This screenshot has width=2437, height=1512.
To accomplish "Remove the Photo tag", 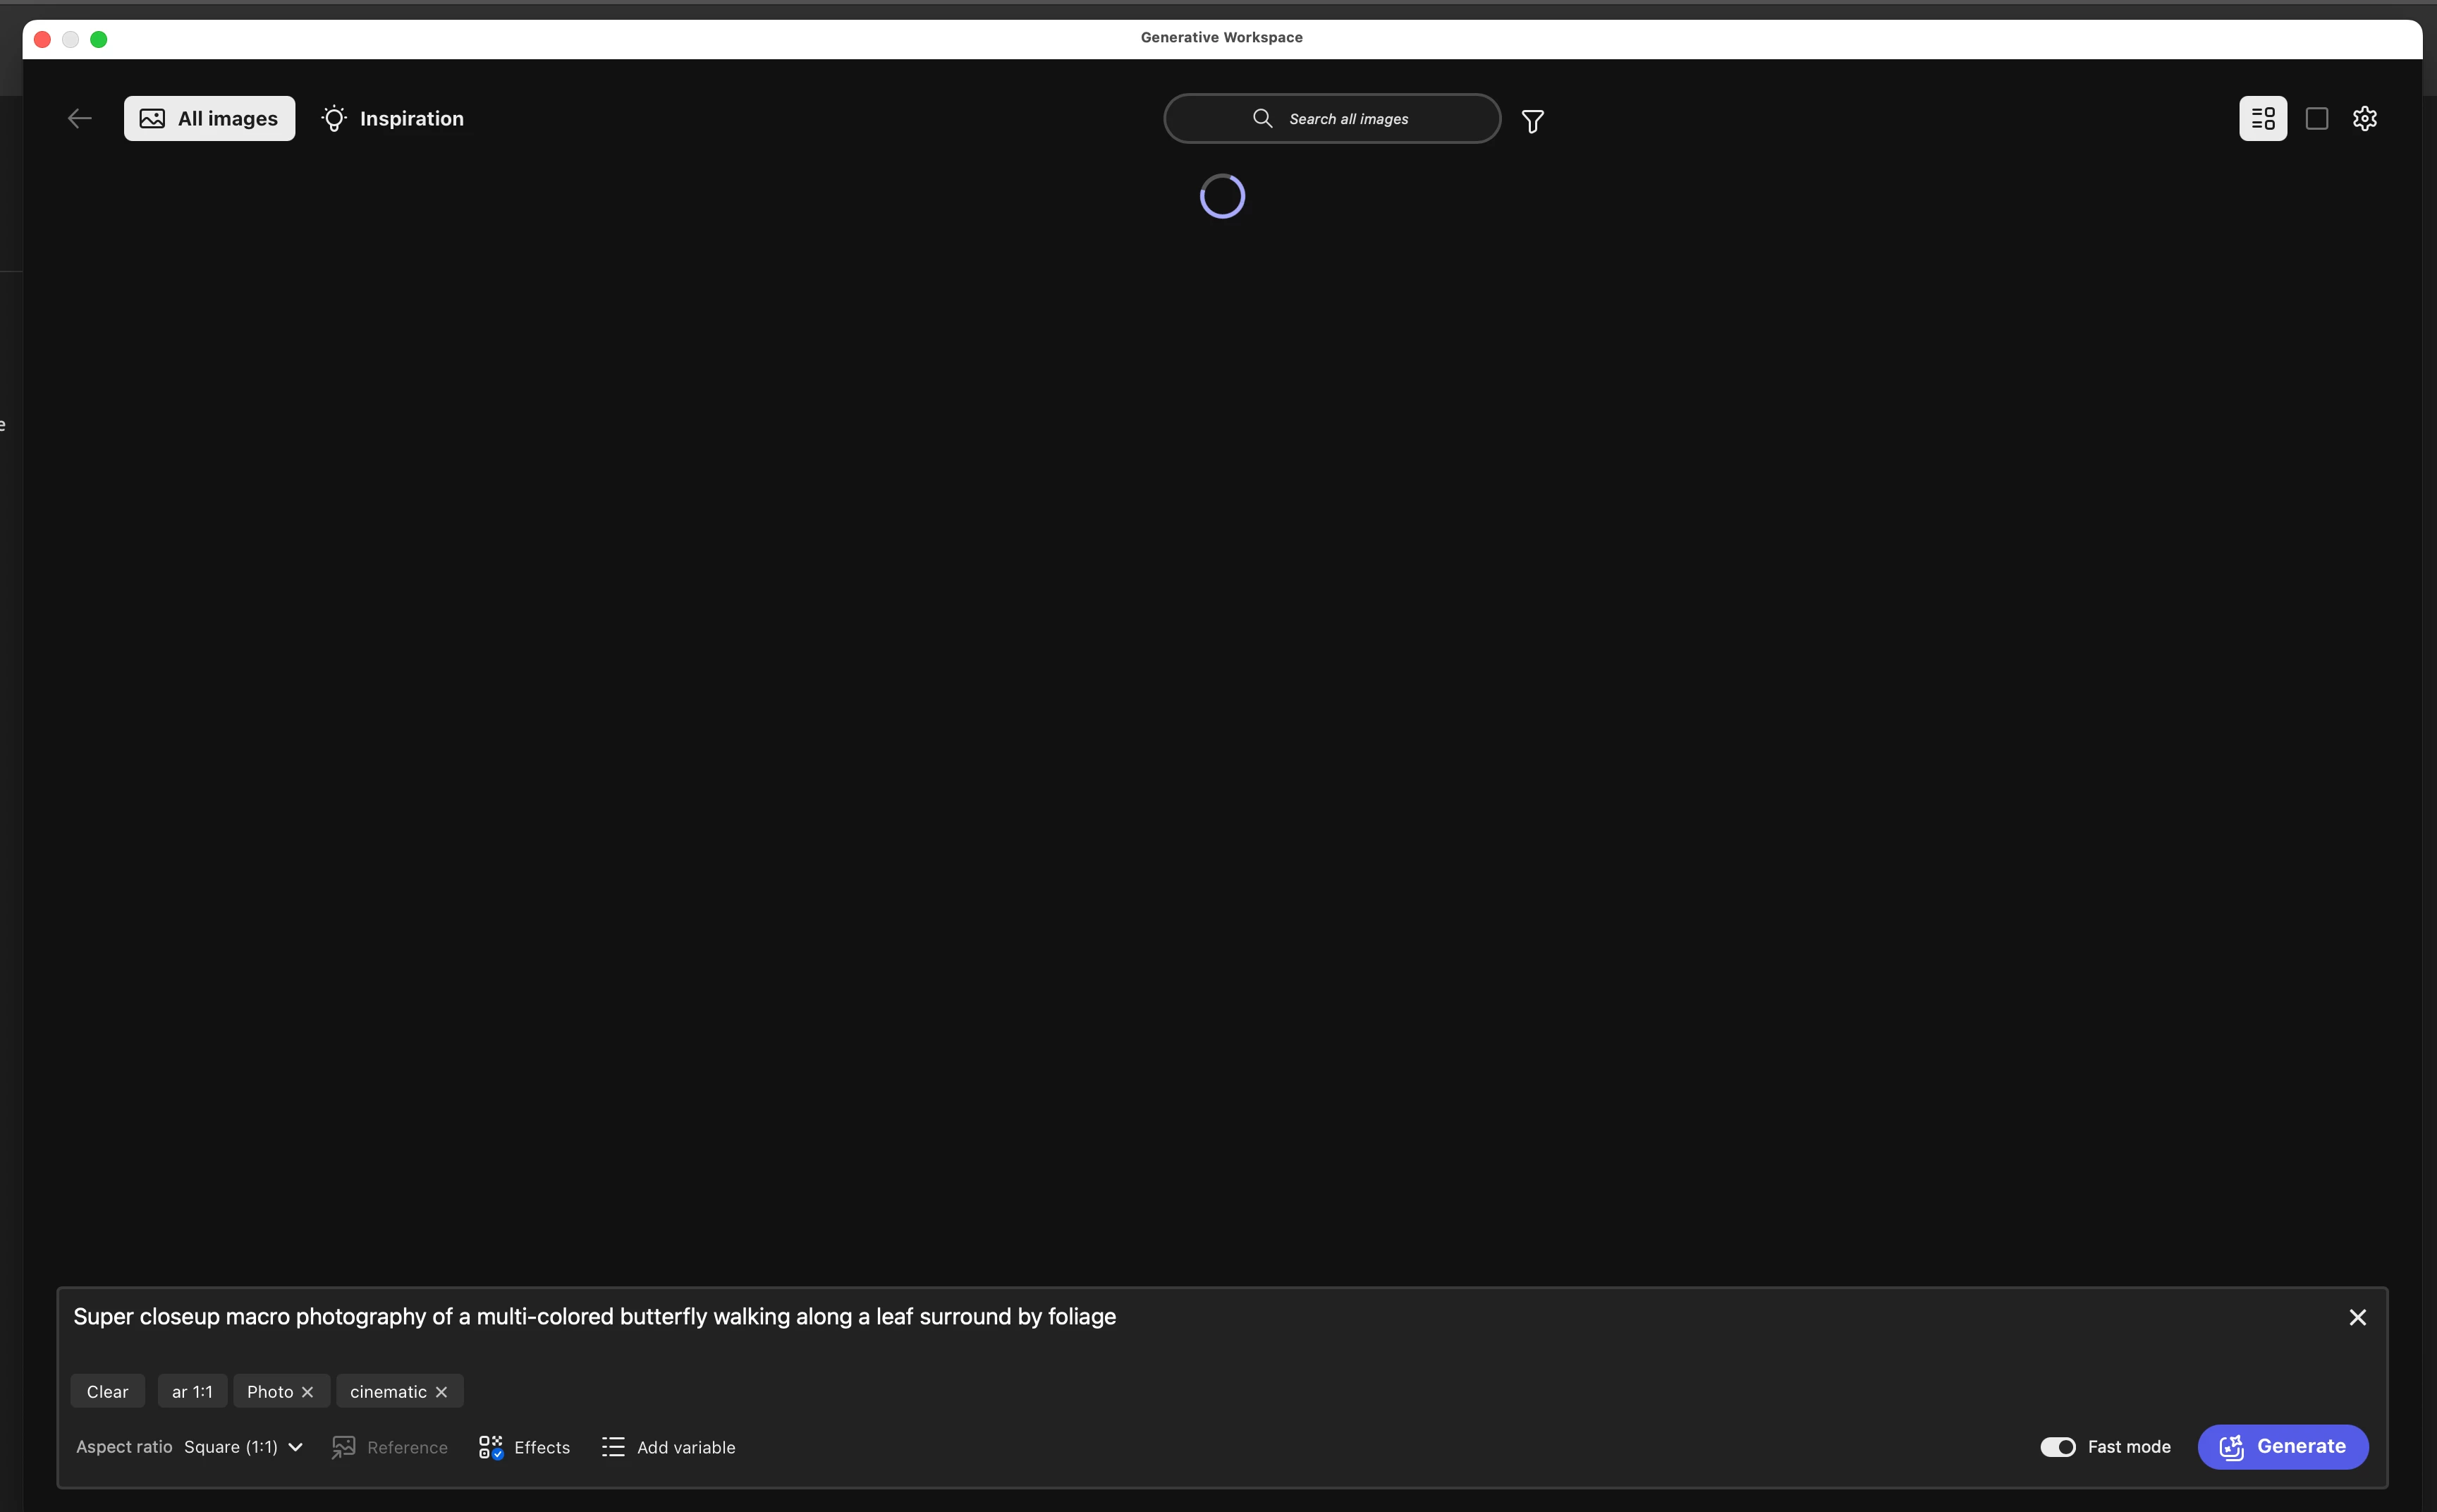I will pos(308,1392).
